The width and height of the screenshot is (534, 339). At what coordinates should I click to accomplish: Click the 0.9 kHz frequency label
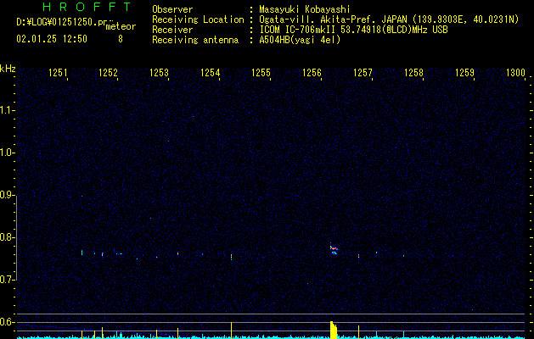tap(7, 195)
